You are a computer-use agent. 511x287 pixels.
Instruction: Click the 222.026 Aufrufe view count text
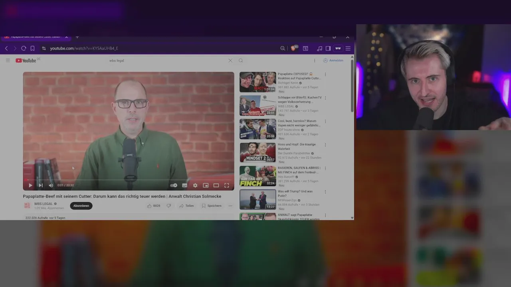36,218
